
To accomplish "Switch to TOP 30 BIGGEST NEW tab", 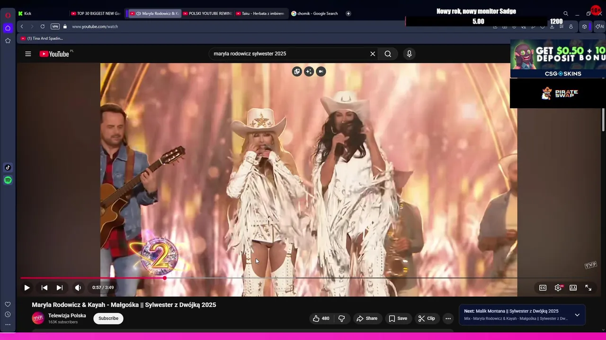I will 96,14.
